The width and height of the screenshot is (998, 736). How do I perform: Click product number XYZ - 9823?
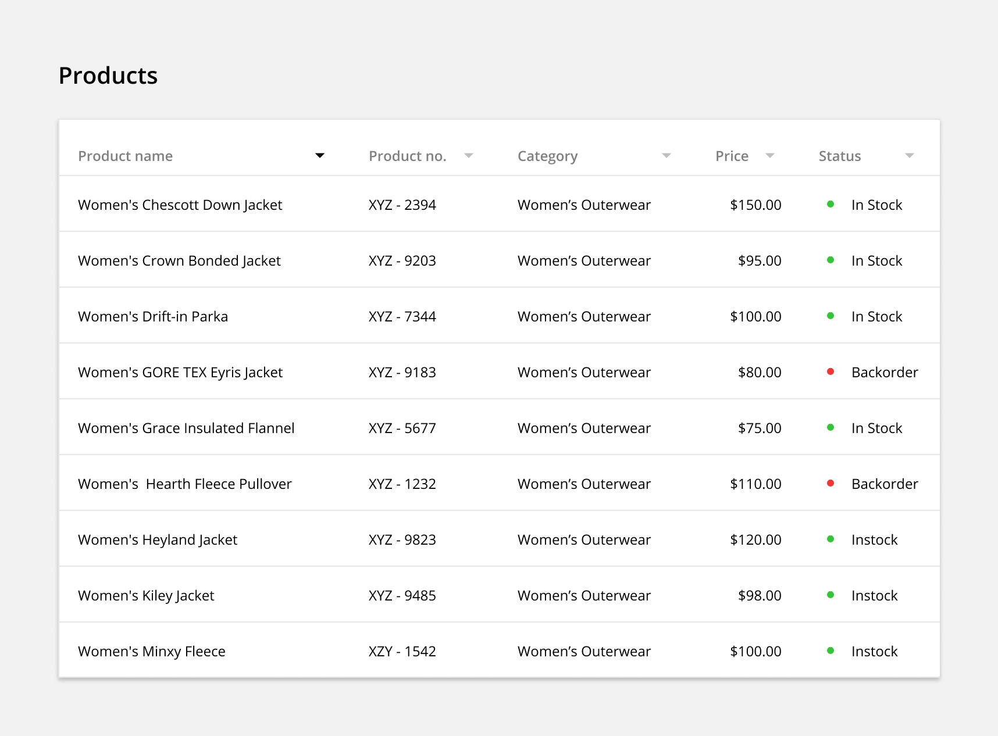(x=402, y=540)
